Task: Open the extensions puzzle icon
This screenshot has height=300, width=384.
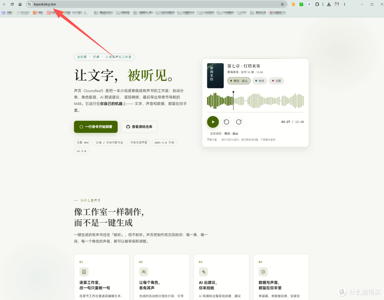Action: [317, 4]
